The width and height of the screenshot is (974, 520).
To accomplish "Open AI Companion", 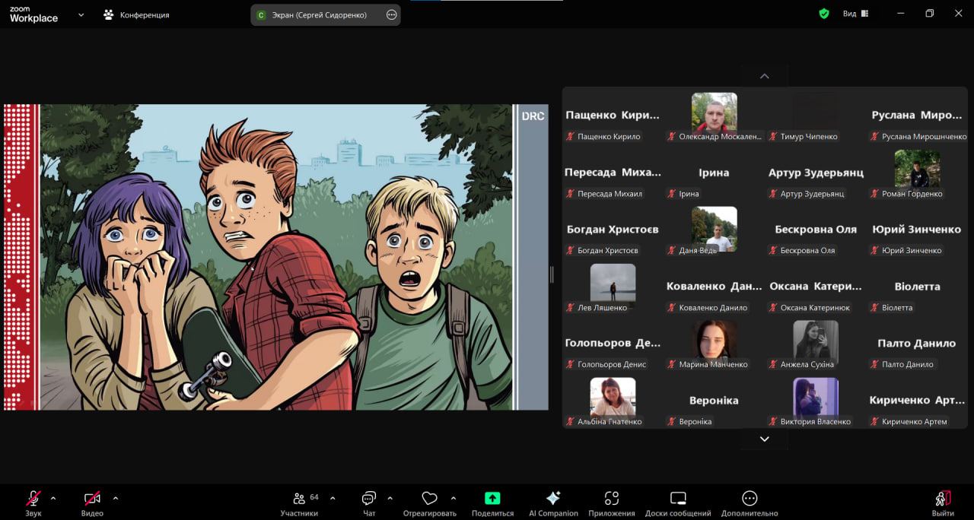I will point(553,503).
